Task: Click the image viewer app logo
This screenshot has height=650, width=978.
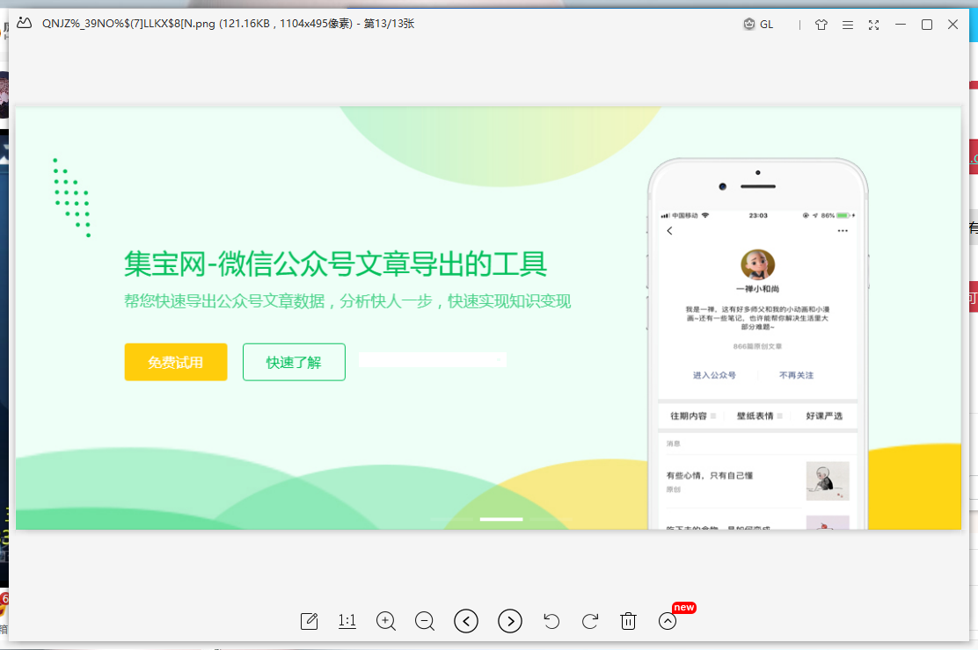Action: [x=25, y=24]
